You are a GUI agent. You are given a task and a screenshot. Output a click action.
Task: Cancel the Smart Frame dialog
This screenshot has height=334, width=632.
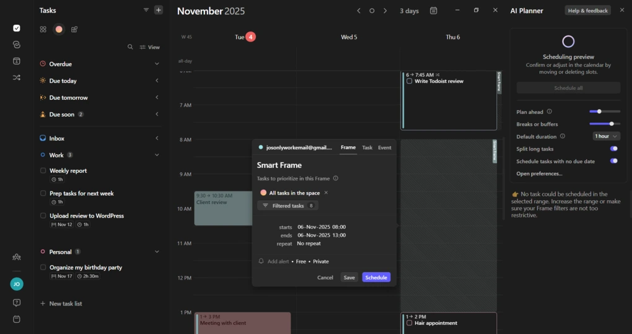(x=325, y=278)
